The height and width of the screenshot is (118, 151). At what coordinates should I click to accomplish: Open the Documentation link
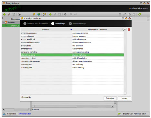[x=25, y=114]
